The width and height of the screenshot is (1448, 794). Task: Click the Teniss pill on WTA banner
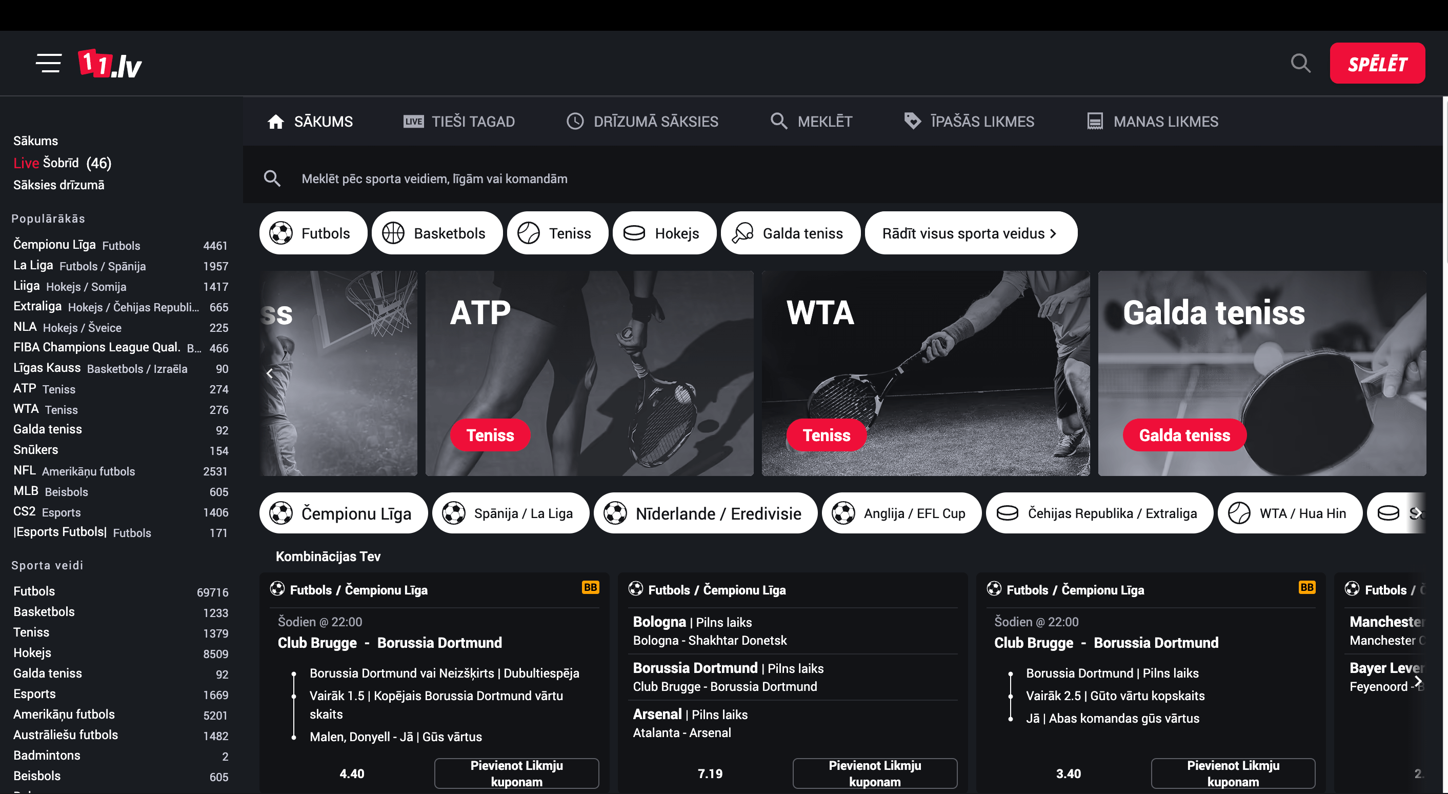[x=827, y=434]
